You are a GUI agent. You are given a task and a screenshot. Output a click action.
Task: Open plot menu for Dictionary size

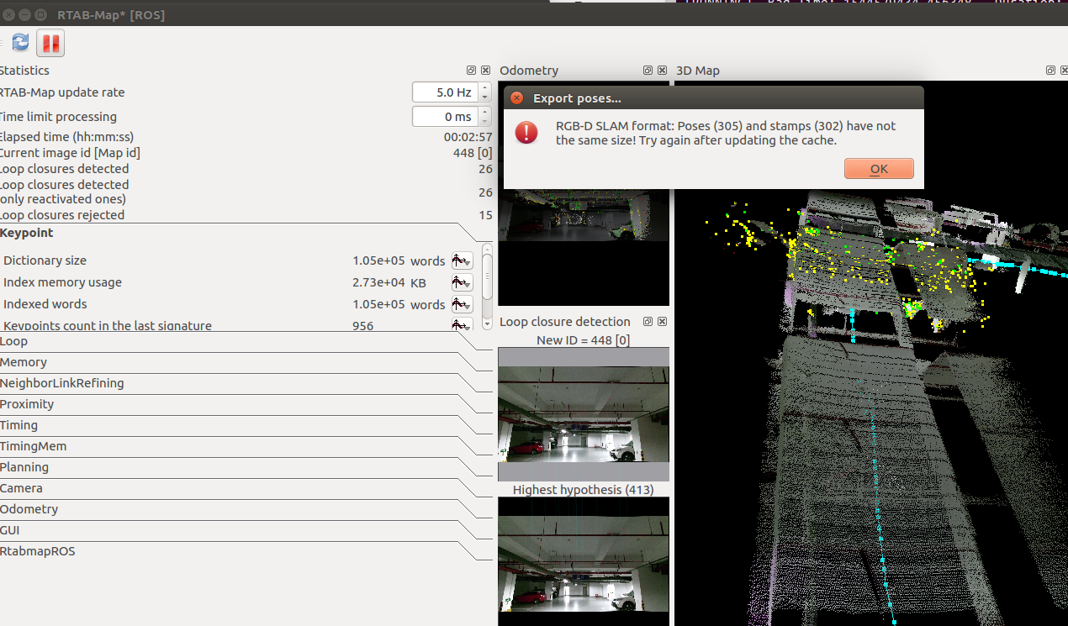(x=462, y=260)
